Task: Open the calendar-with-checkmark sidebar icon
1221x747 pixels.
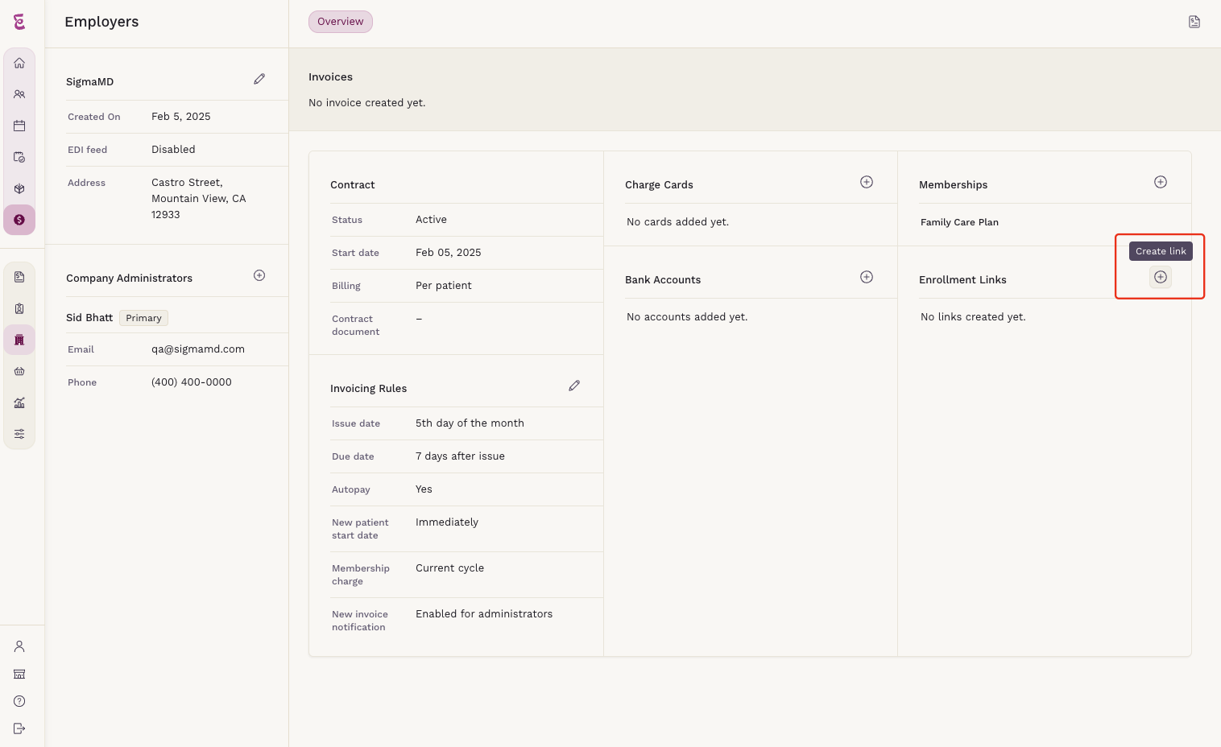Action: click(x=19, y=157)
